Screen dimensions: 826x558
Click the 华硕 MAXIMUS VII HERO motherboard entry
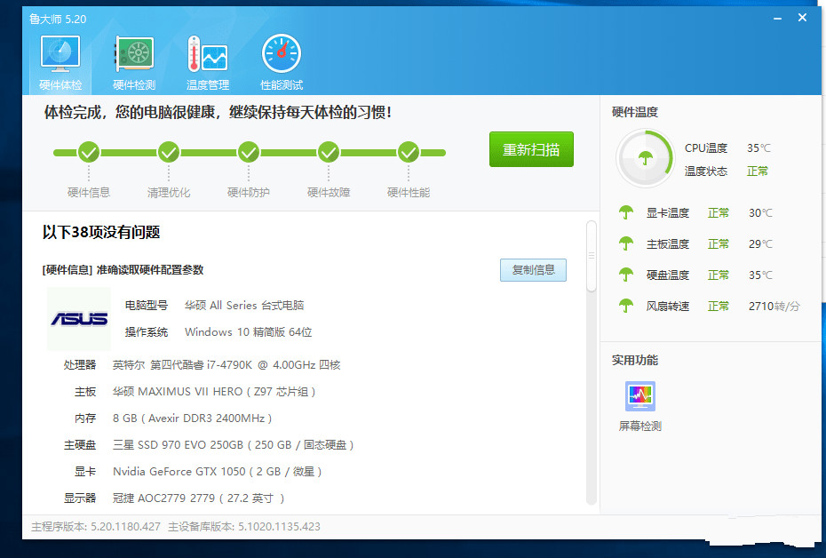click(214, 392)
